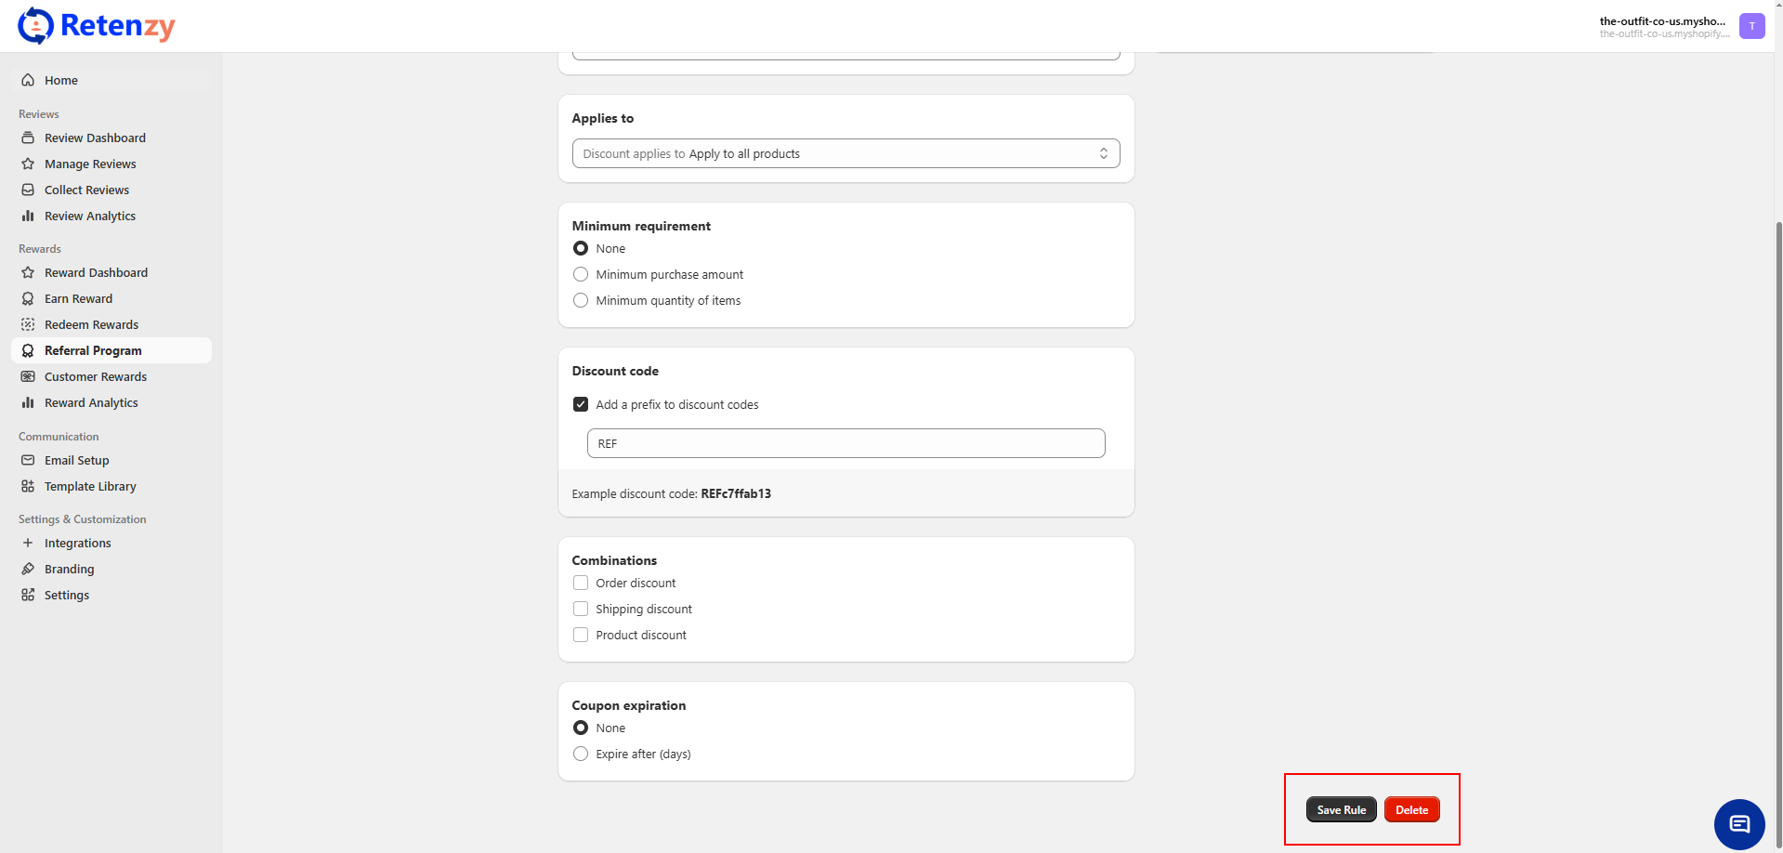This screenshot has width=1783, height=853.
Task: Open the store account switcher
Action: tap(1662, 26)
